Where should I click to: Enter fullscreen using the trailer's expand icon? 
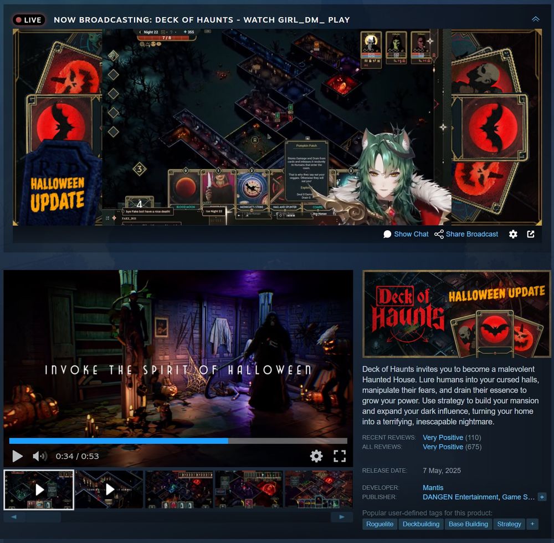click(341, 456)
